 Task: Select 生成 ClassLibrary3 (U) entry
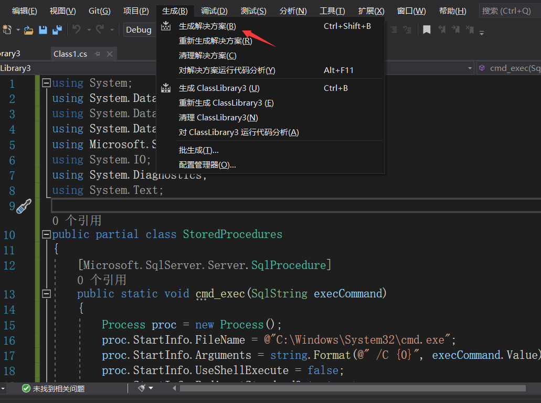coord(271,88)
